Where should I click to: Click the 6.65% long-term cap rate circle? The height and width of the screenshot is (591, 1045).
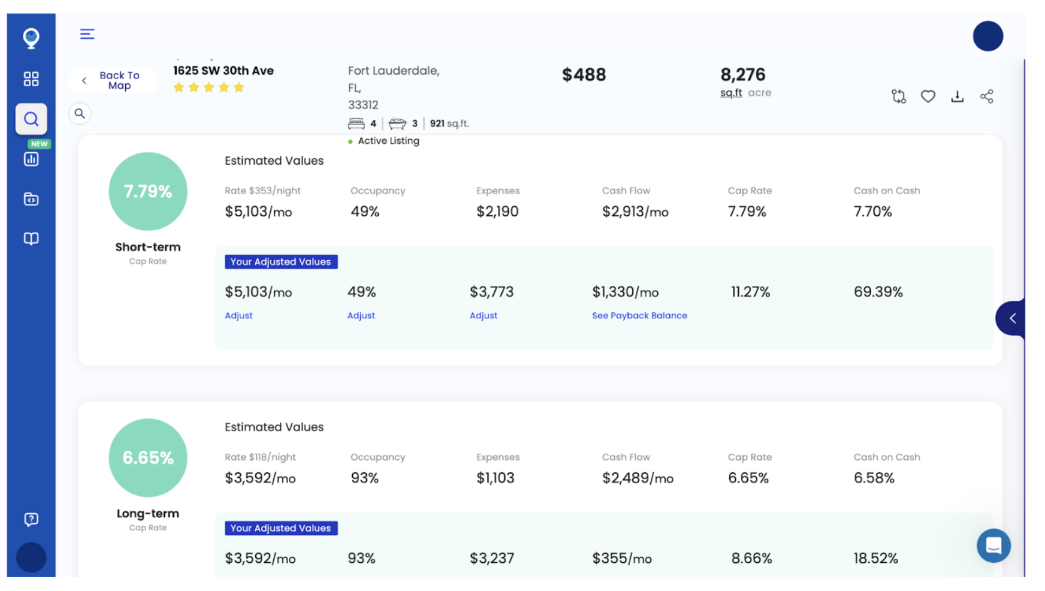(148, 457)
